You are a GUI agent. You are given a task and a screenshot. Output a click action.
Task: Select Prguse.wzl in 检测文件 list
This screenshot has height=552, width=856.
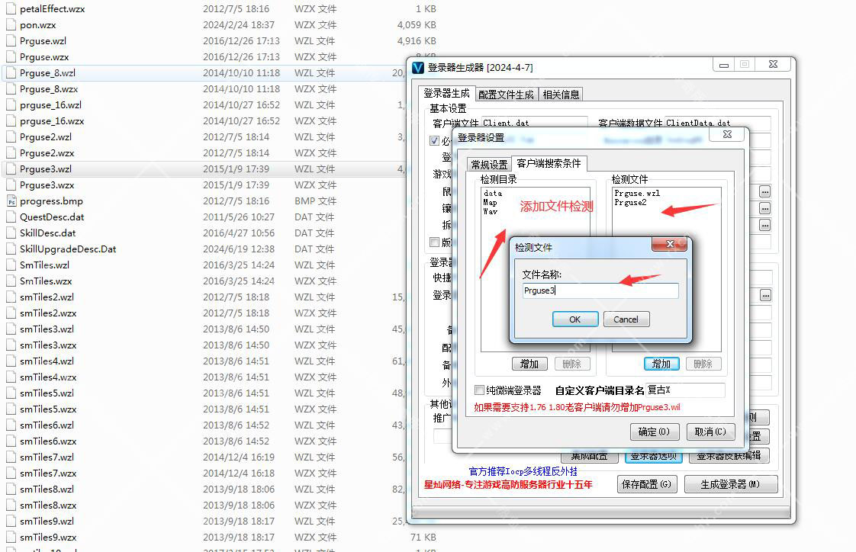(637, 193)
